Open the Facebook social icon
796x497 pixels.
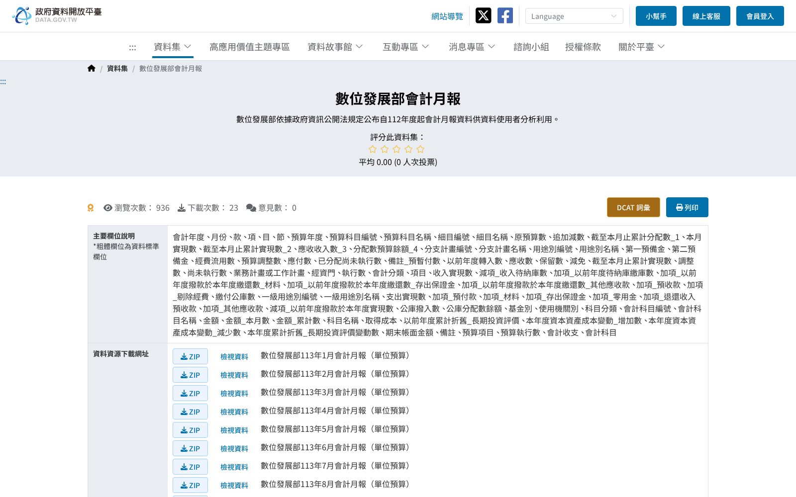pyautogui.click(x=505, y=15)
